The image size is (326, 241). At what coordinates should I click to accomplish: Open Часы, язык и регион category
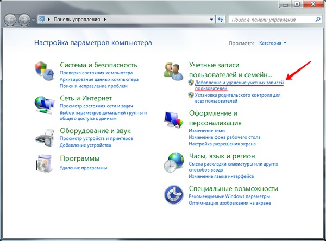pos(222,156)
